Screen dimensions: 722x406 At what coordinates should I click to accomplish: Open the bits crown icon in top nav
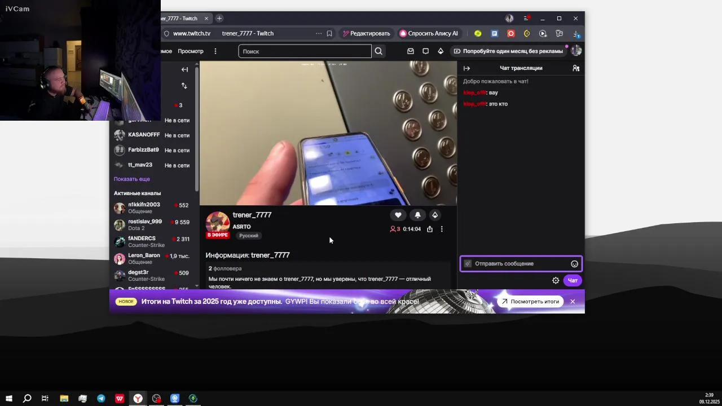[441, 51]
